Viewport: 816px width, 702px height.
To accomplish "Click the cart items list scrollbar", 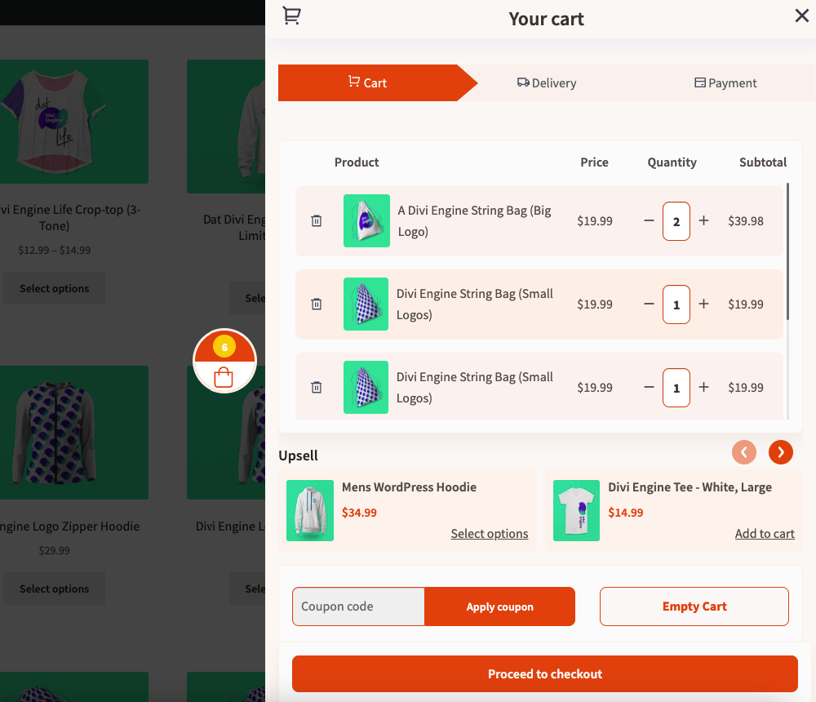I will (787, 251).
